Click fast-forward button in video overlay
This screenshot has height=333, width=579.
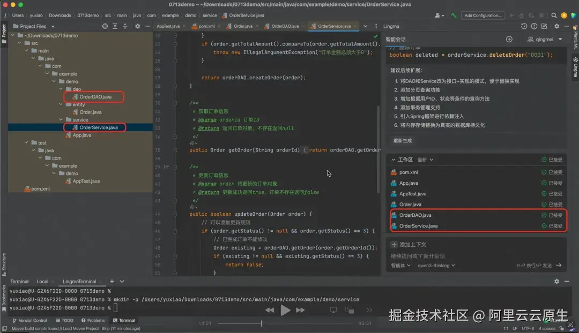[x=300, y=310]
